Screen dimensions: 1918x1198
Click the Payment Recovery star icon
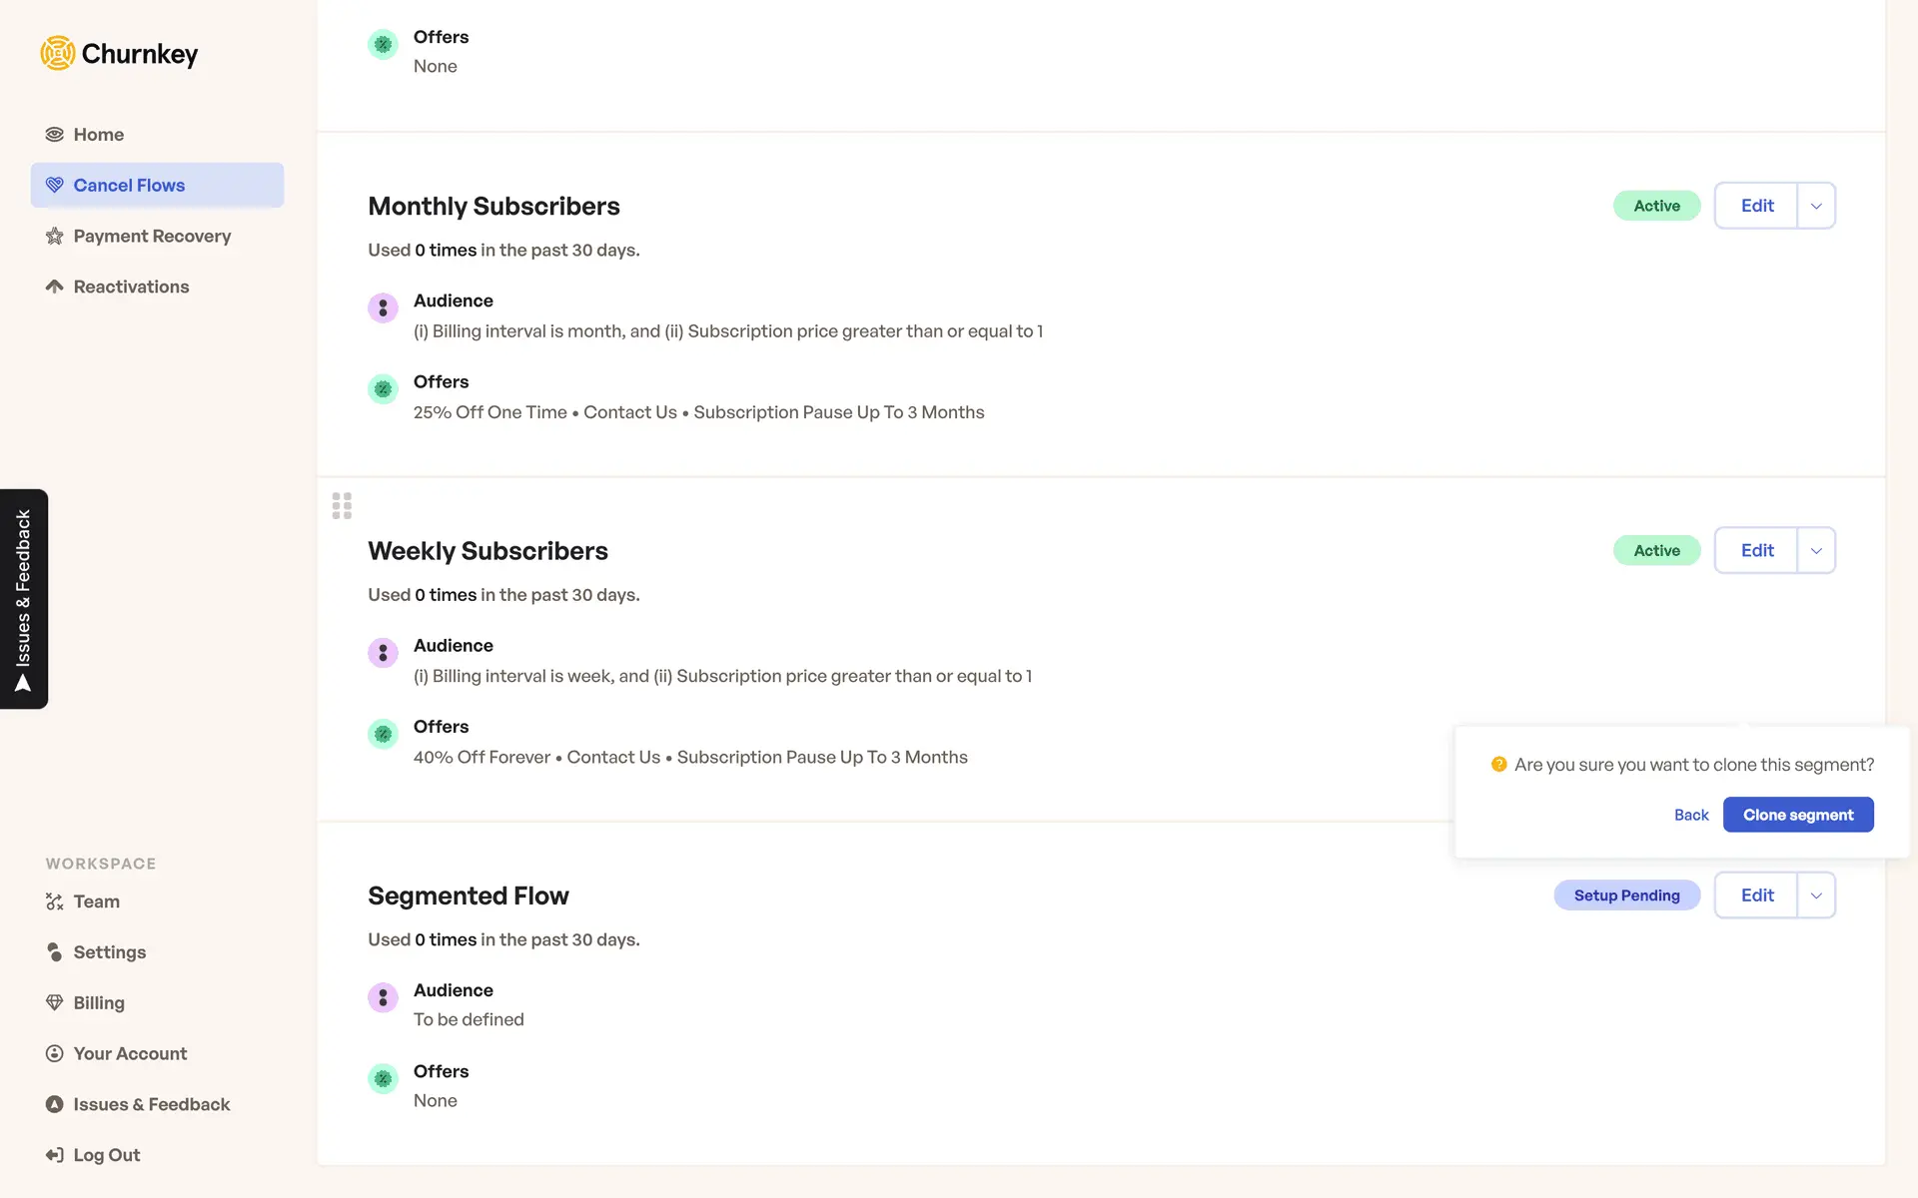tap(54, 237)
